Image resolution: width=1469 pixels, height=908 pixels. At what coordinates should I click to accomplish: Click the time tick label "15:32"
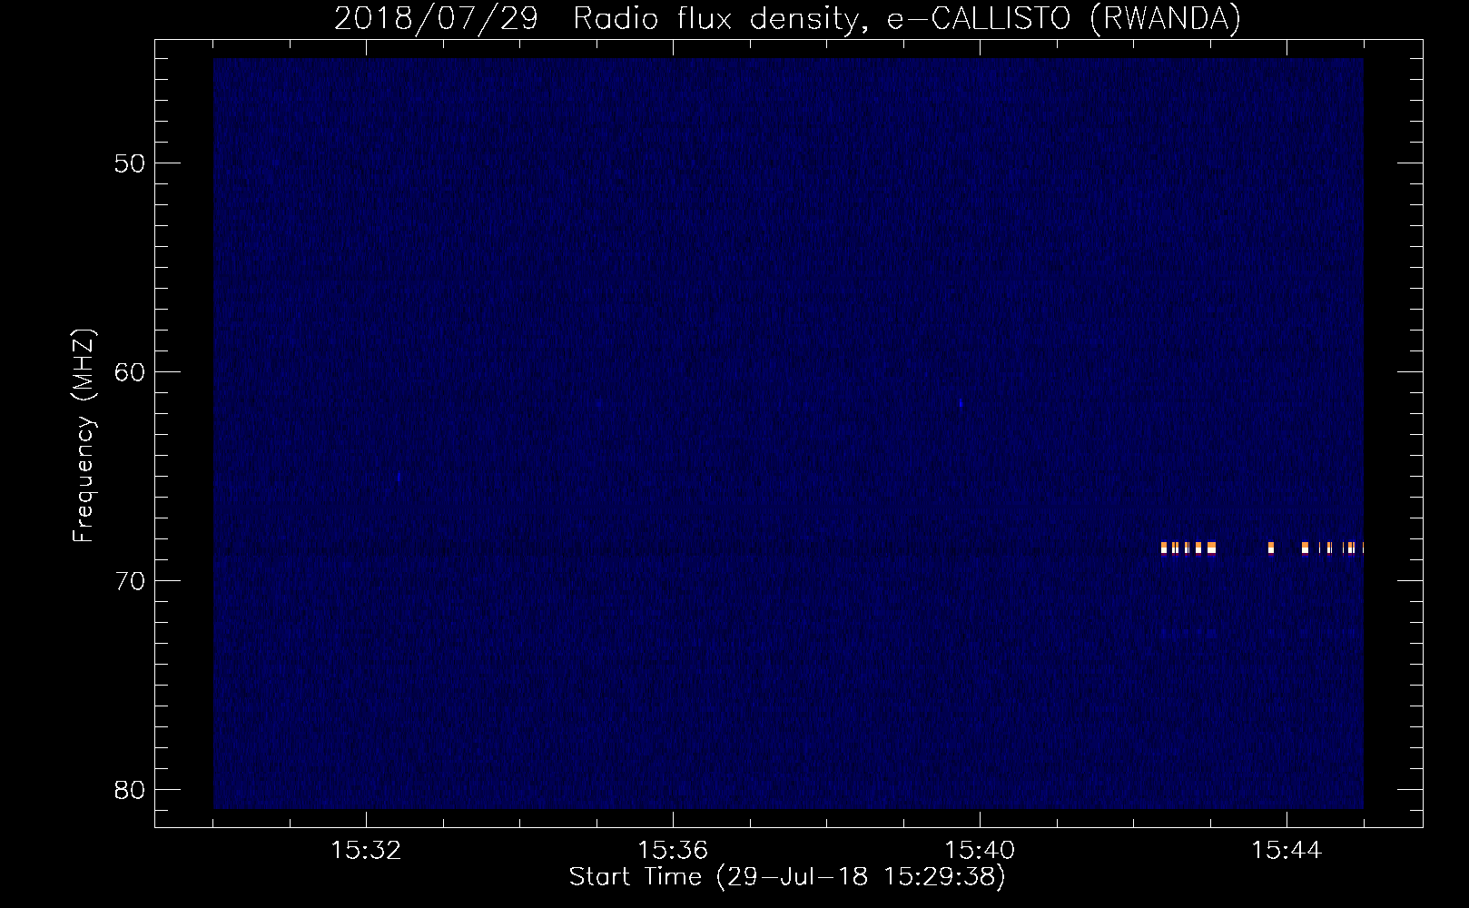coord(366,851)
